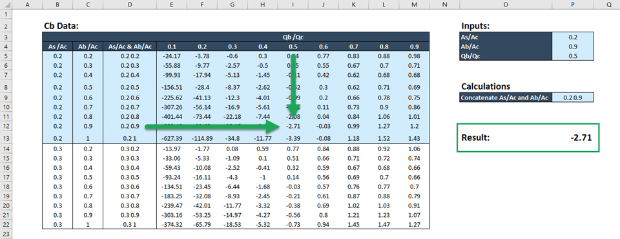The width and height of the screenshot is (620, 239).
Task: Select the Cb Data: title cell
Action: [x=62, y=26]
